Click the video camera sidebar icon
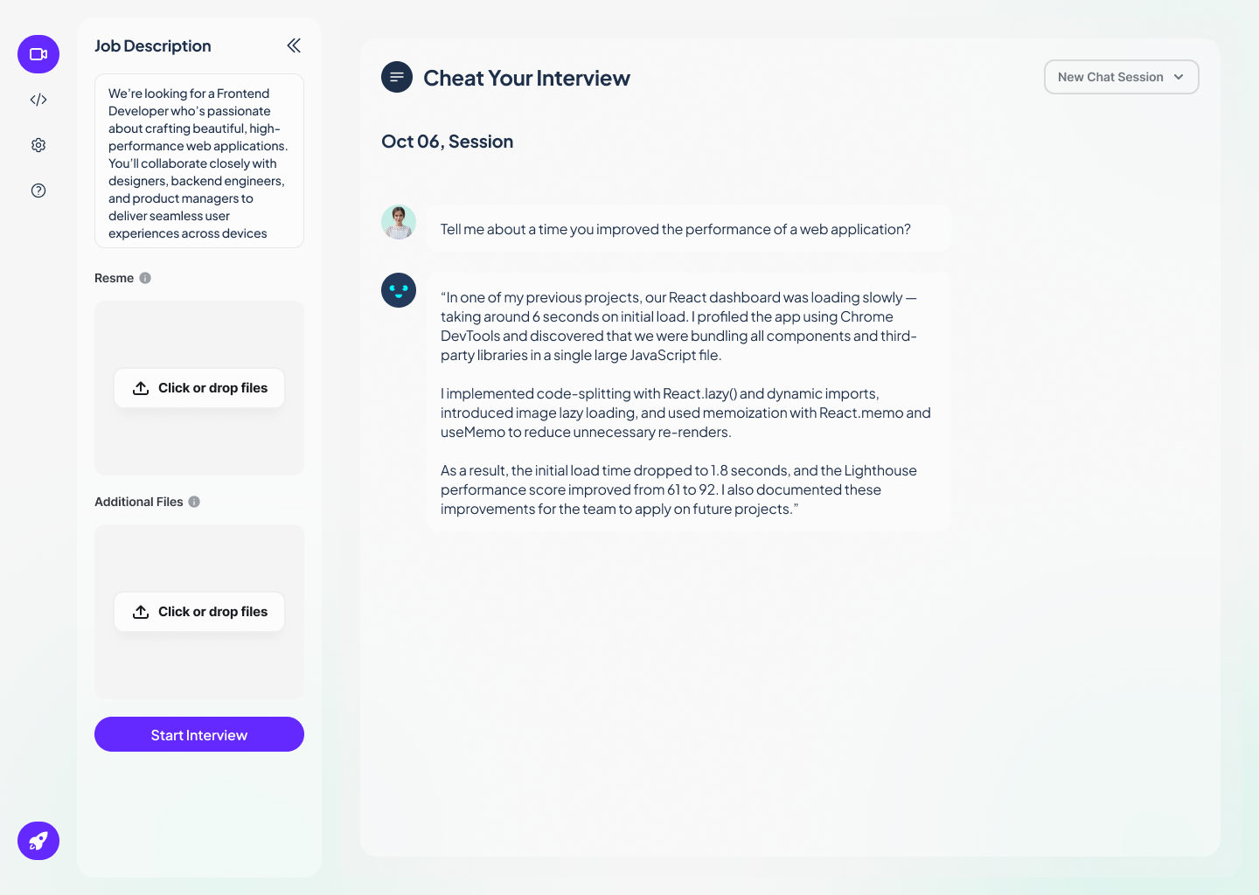Viewport: 1259px width, 895px height. click(38, 54)
